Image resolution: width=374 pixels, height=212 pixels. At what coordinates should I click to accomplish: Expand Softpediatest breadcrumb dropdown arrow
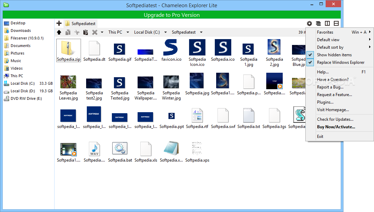click(x=201, y=32)
